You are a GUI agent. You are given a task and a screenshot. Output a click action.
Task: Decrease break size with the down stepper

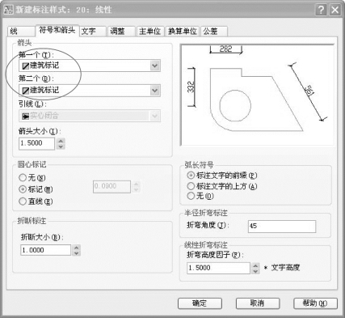pos(77,253)
